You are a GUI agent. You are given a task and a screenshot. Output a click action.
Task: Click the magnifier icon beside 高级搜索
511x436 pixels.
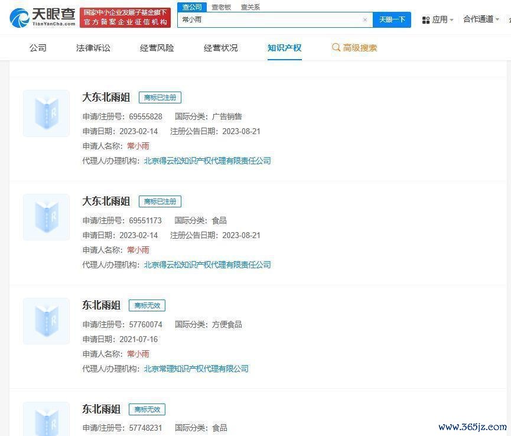pos(336,48)
